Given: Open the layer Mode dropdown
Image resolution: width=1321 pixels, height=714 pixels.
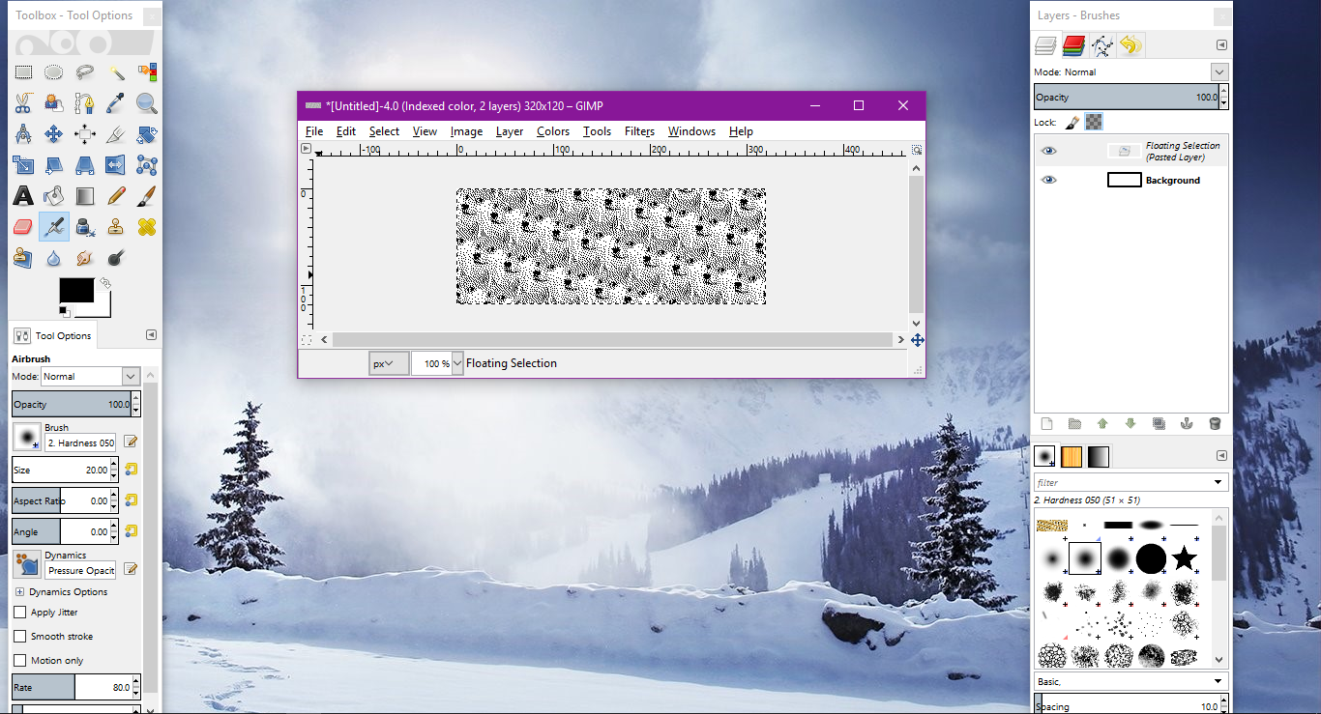Looking at the screenshot, I should [1219, 72].
